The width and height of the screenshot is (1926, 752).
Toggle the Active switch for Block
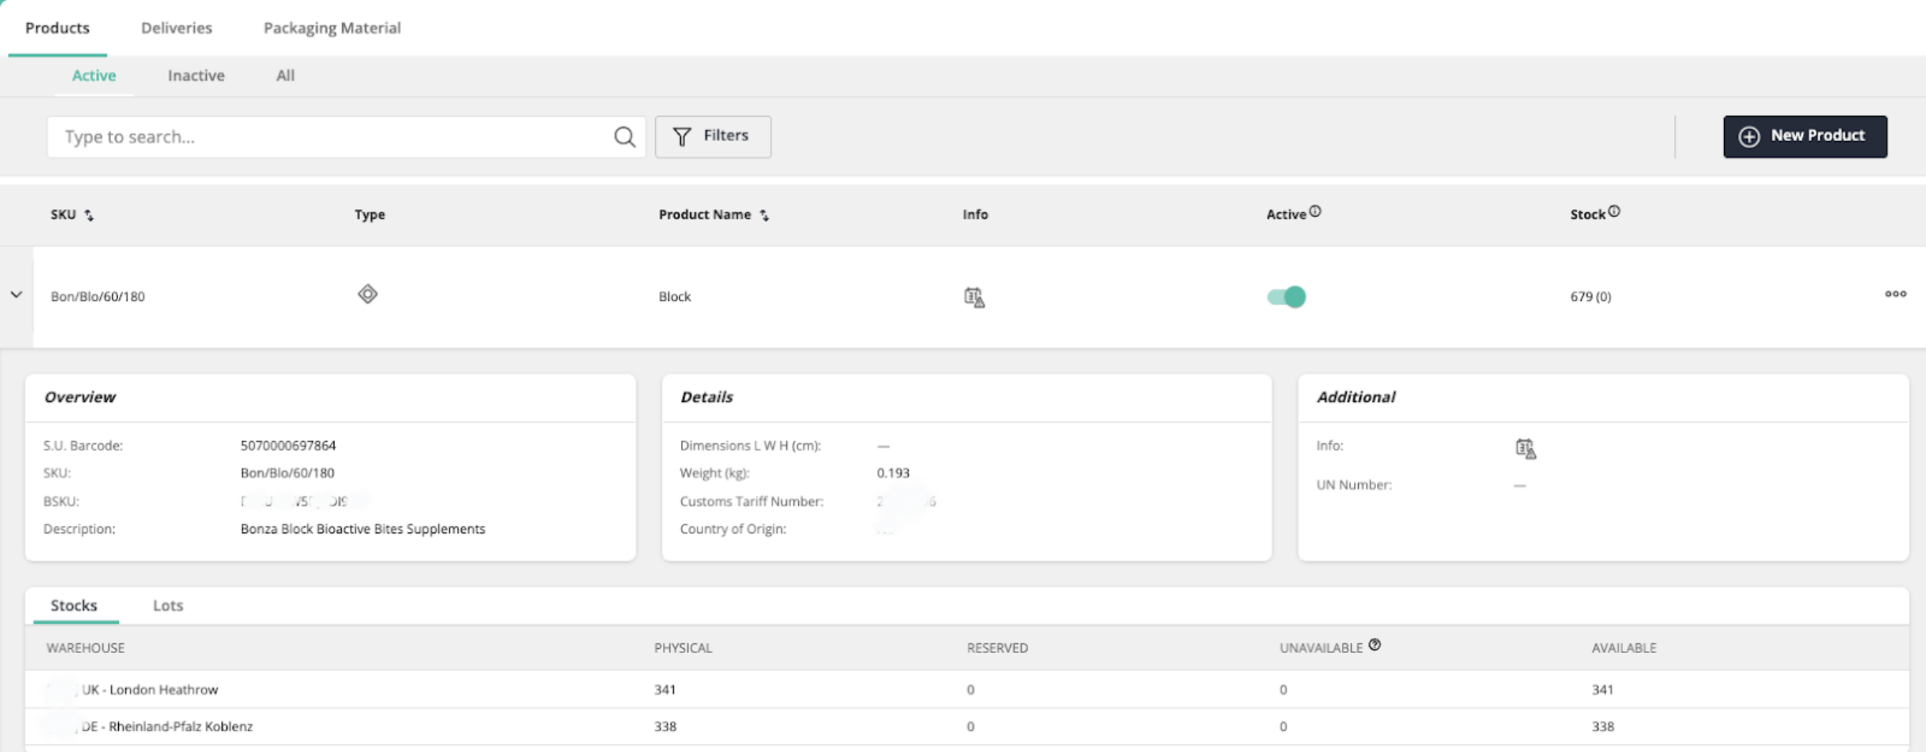pos(1286,297)
